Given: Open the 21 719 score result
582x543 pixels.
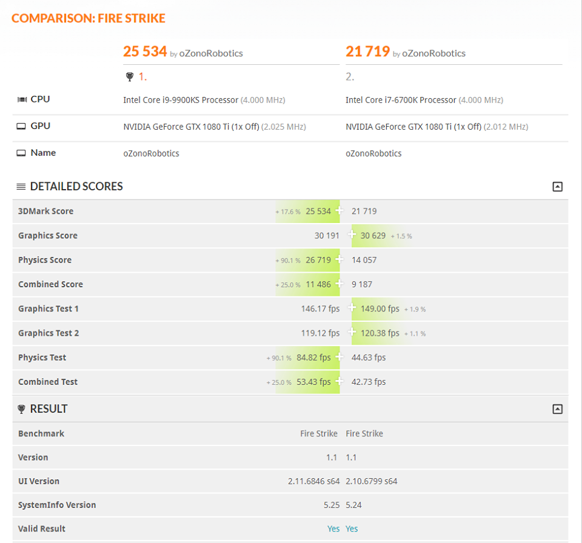Looking at the screenshot, I should pos(368,52).
